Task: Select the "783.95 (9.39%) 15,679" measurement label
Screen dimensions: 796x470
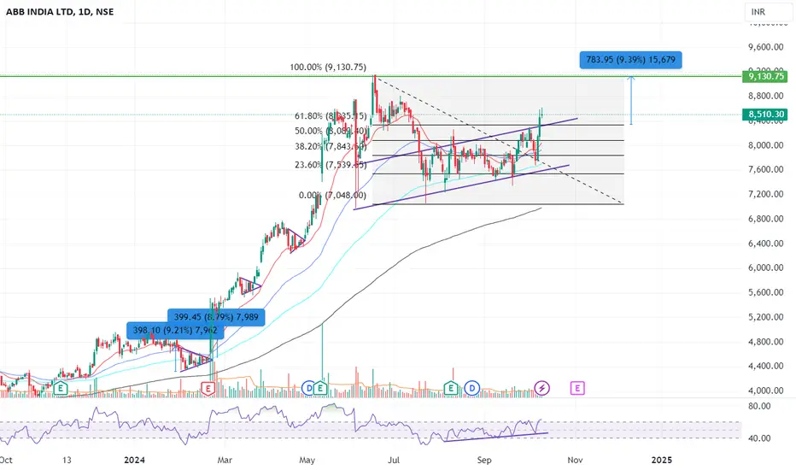Action: (630, 60)
